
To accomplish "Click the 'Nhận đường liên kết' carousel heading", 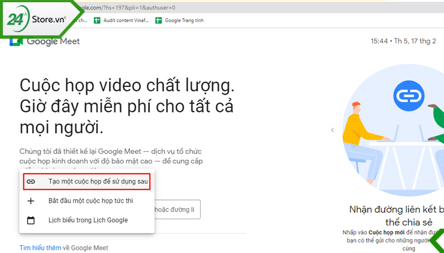I will point(396,216).
